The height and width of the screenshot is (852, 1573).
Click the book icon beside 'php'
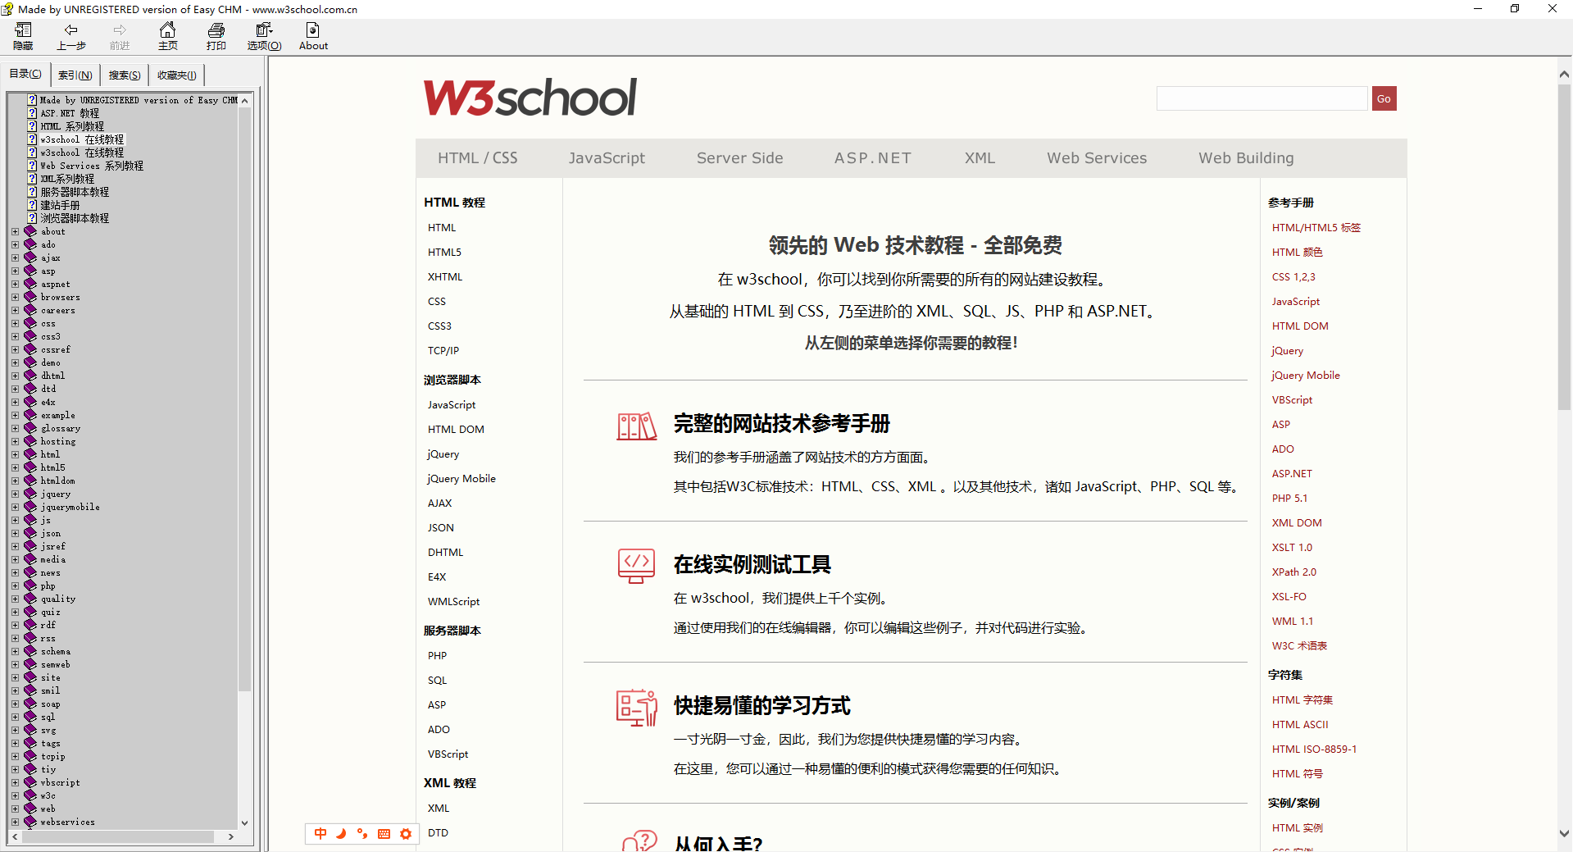[30, 585]
